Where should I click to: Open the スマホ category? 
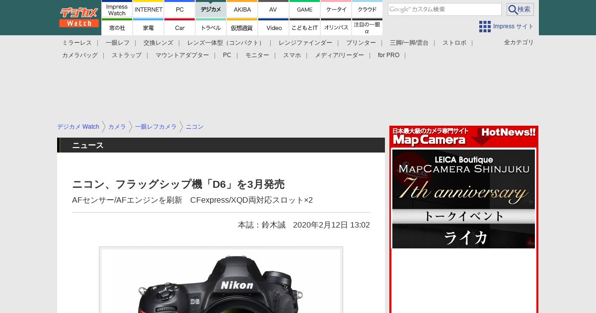click(292, 55)
